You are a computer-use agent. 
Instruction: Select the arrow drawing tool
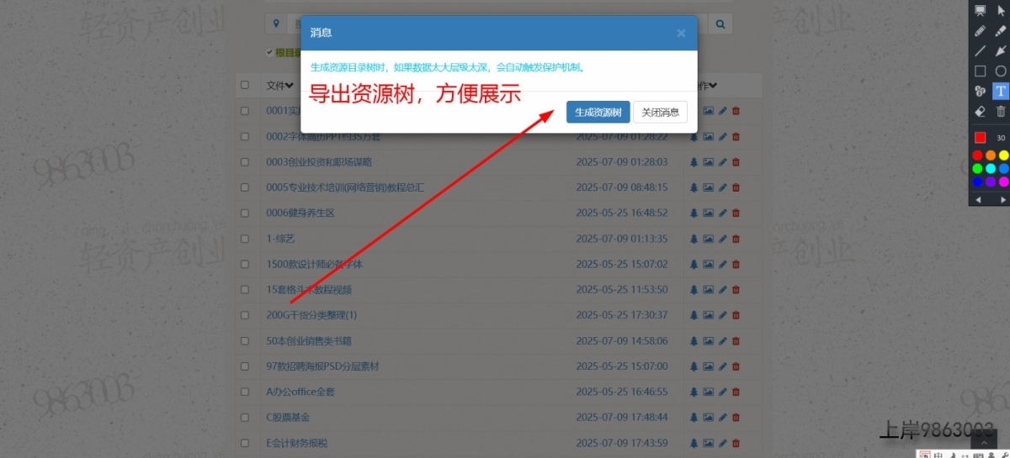click(1001, 51)
